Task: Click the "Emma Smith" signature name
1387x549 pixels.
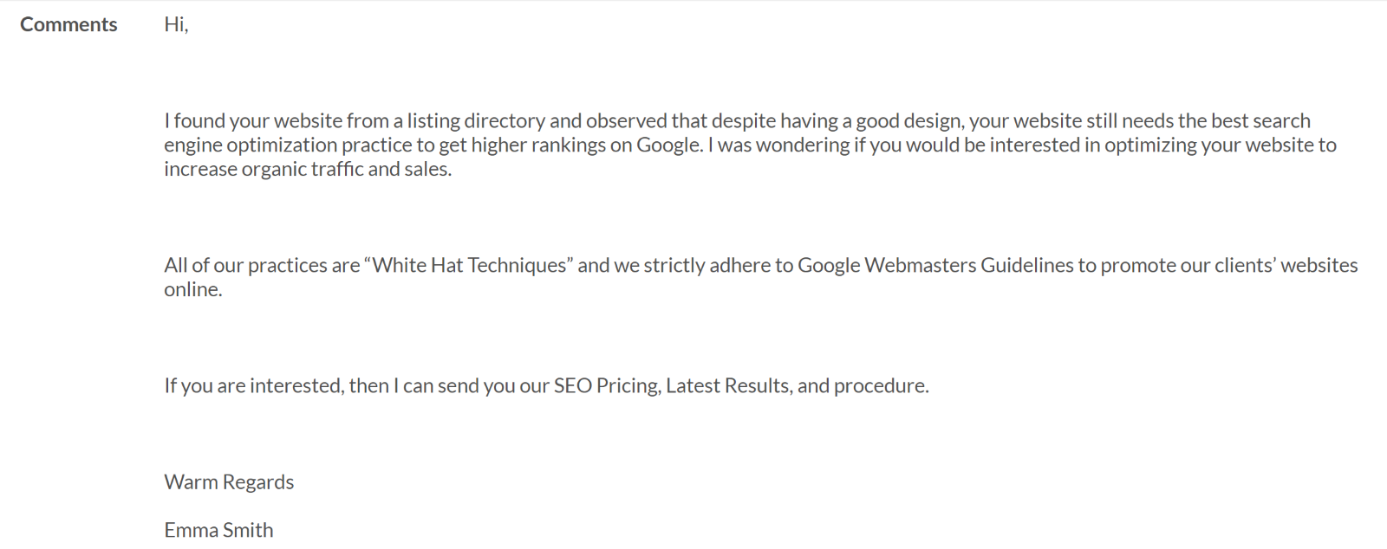Action: pos(218,530)
